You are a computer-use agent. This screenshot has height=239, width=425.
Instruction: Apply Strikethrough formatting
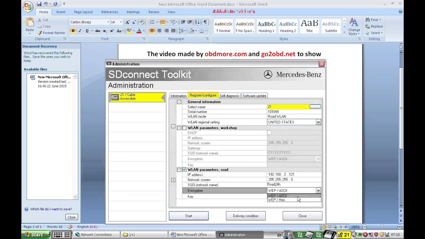click(x=98, y=31)
